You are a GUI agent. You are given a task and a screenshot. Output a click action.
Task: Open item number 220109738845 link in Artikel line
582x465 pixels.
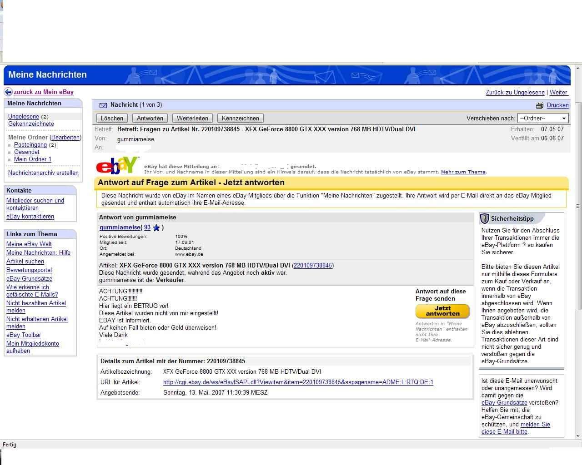[313, 266]
